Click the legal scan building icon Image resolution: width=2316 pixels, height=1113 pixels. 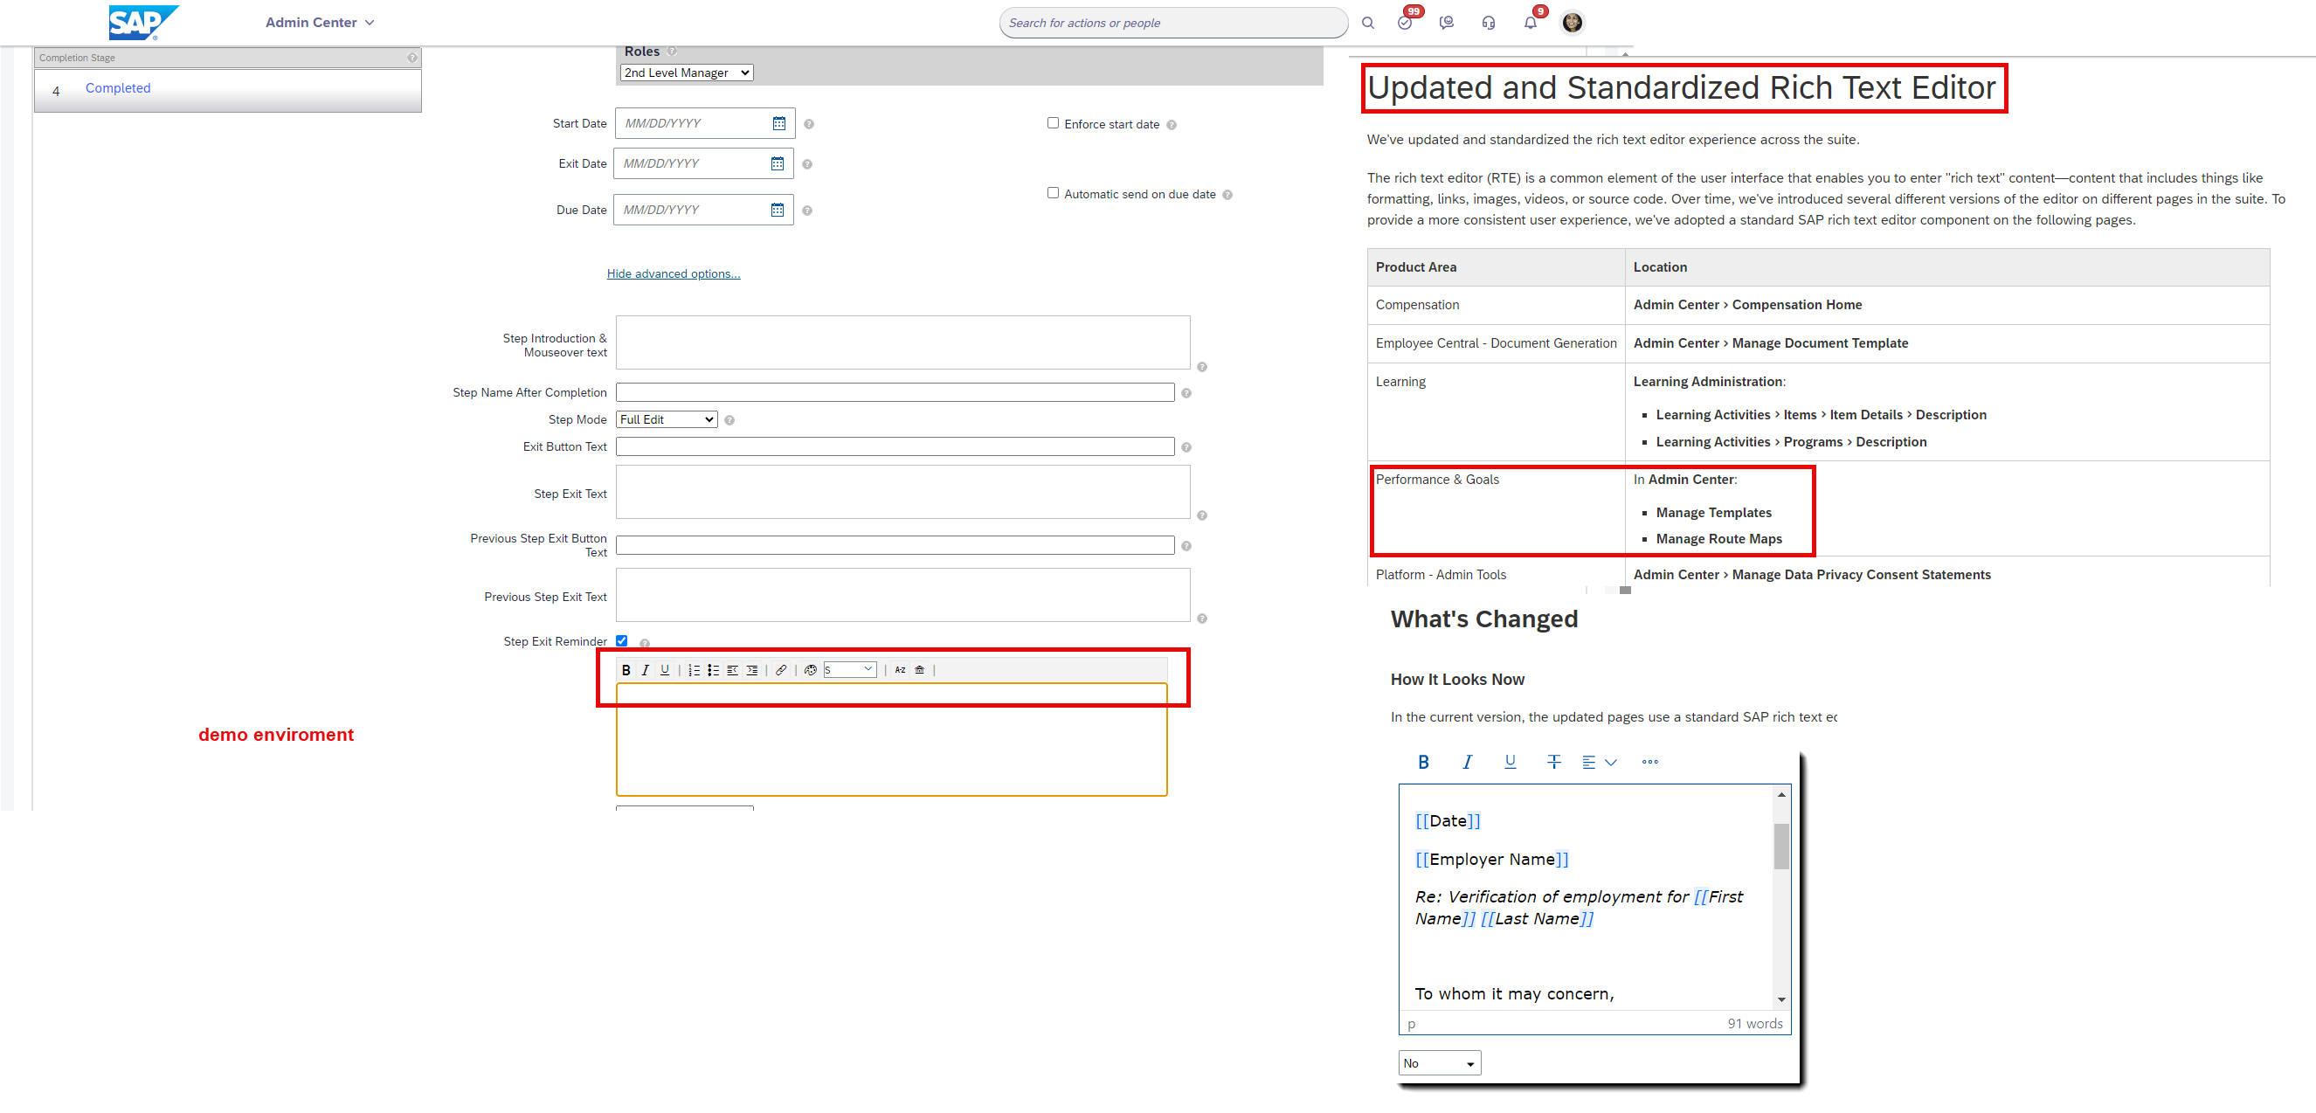919,670
